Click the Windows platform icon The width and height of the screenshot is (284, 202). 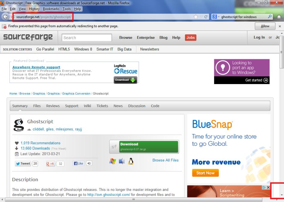tap(113, 161)
